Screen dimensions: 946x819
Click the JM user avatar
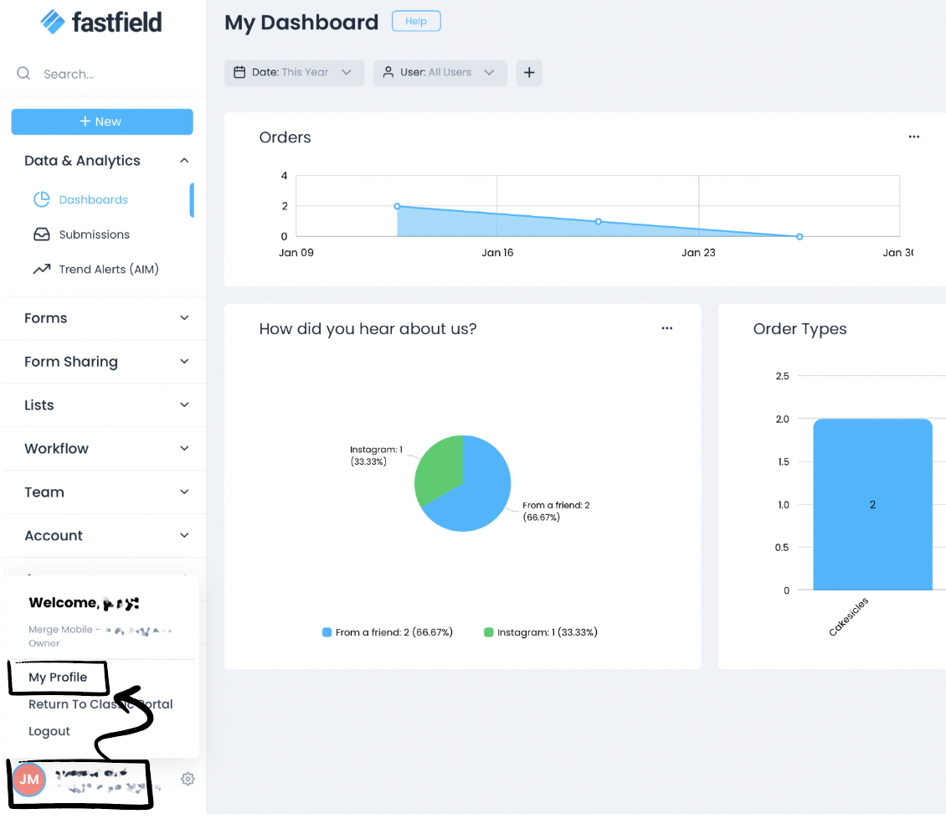point(29,780)
